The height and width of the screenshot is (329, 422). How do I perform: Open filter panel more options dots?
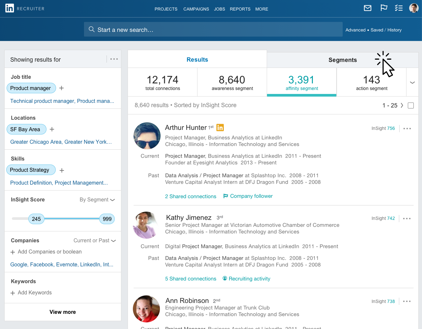coord(114,59)
